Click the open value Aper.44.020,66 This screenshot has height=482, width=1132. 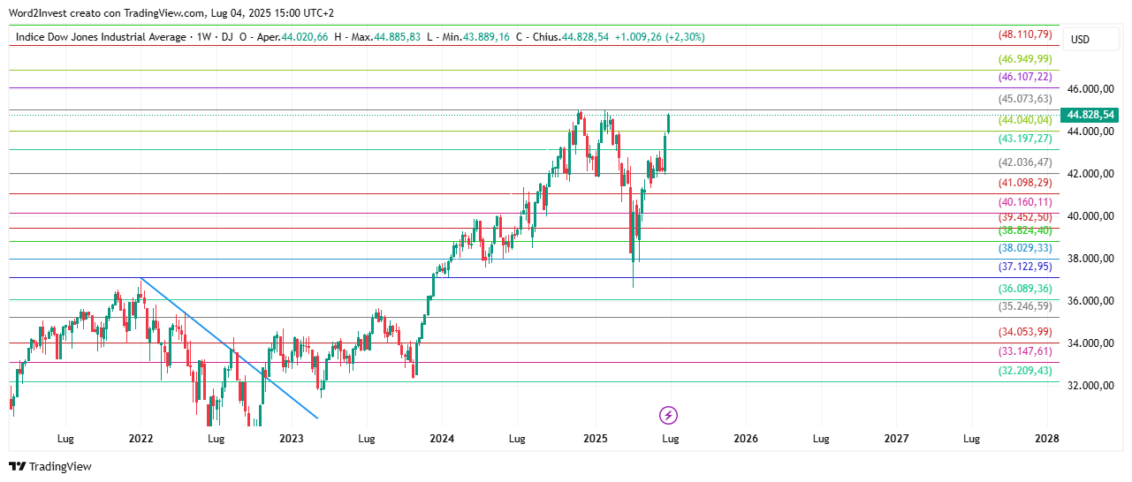(292, 37)
